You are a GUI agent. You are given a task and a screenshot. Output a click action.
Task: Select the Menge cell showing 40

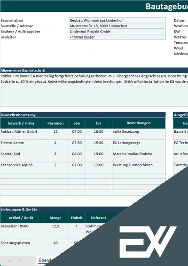click(x=55, y=248)
